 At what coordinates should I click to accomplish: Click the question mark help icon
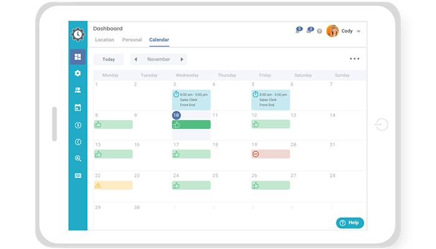[320, 31]
